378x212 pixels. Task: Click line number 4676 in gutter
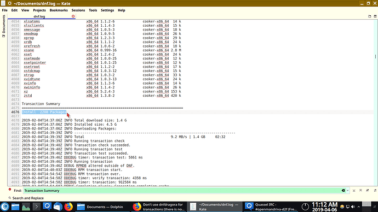[x=15, y=112]
